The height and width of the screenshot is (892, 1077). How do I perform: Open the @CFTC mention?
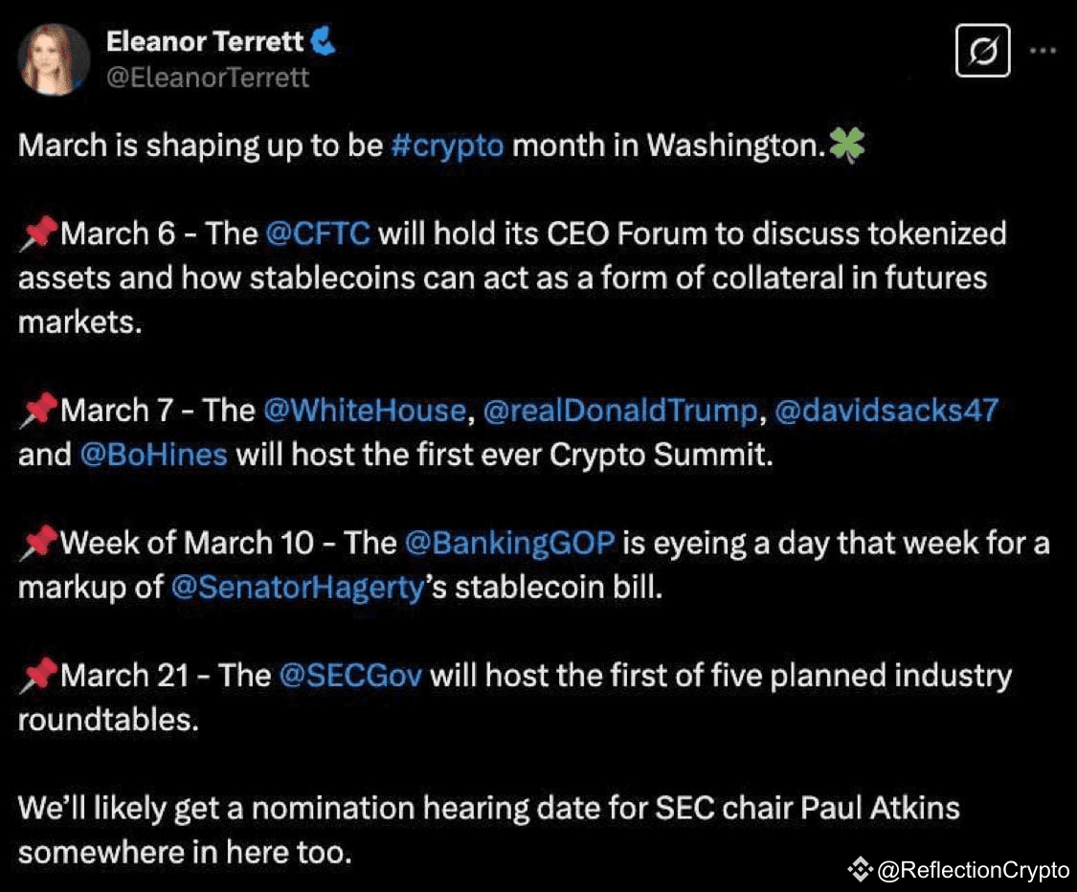coord(317,234)
